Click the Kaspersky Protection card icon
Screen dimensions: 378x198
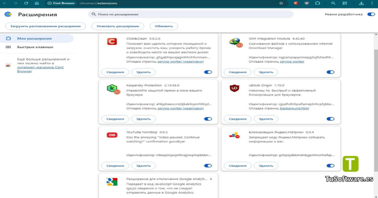pyautogui.click(x=113, y=89)
